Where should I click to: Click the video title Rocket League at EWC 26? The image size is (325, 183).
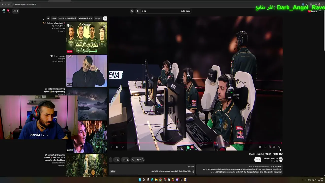[x=266, y=154]
